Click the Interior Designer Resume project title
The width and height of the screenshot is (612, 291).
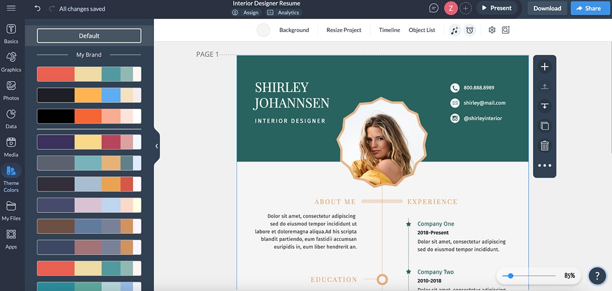tap(266, 4)
